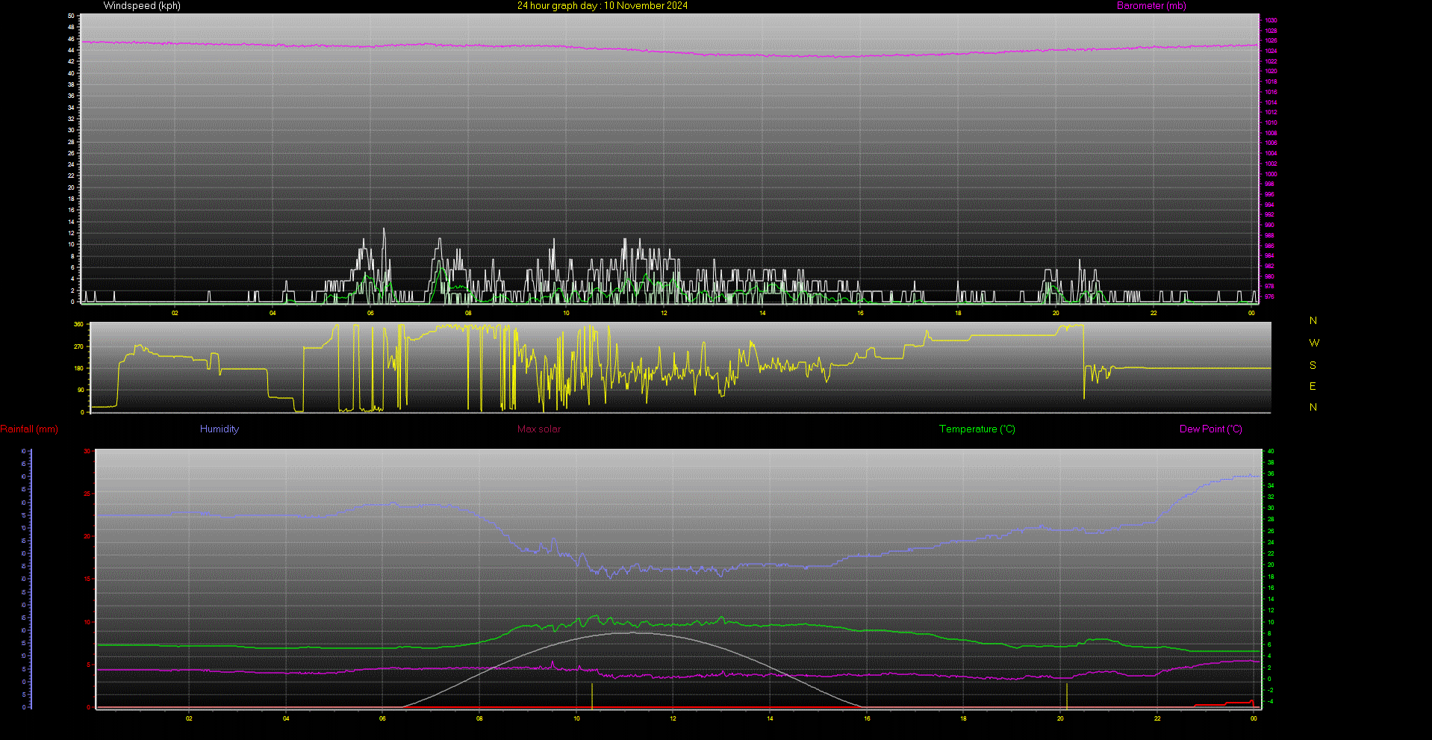Click 270 on wind direction axis
This screenshot has height=740, width=1432.
point(78,347)
